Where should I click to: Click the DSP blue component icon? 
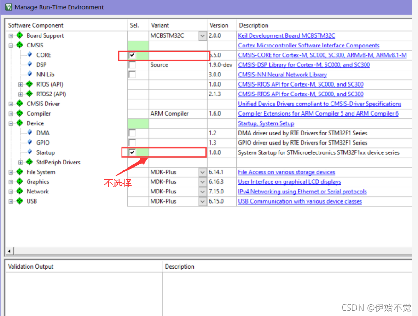pos(29,64)
